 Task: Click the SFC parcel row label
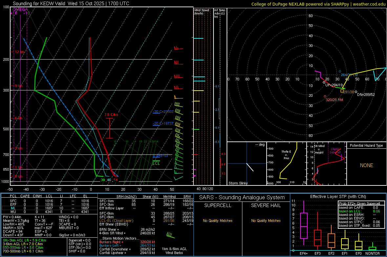coord(13,201)
